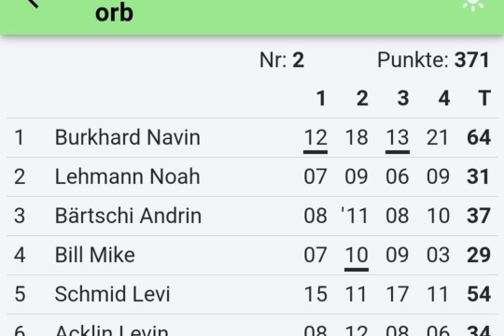Click column 1 header
The image size is (504, 336).
[321, 98]
